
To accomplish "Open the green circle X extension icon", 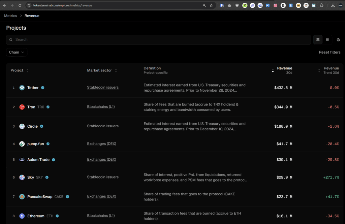I will point(245,5).
